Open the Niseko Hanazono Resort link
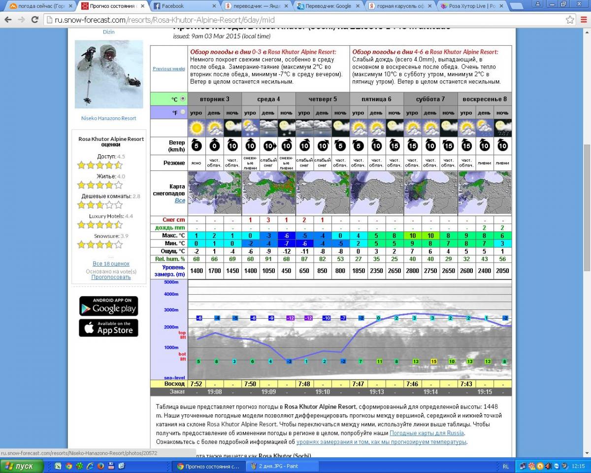Viewport: 591px width, 473px height. coord(108,118)
